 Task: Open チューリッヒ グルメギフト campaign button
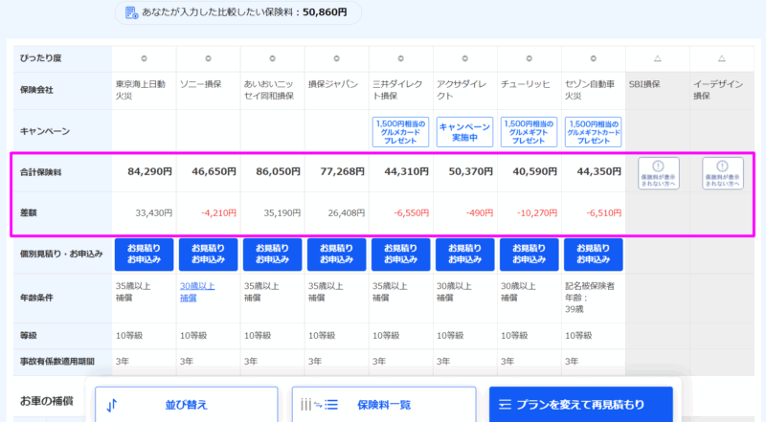tap(528, 131)
